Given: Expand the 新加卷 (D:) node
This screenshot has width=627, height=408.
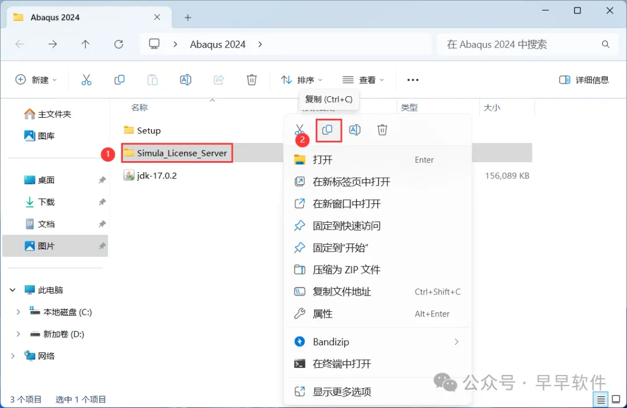Looking at the screenshot, I should [x=18, y=334].
